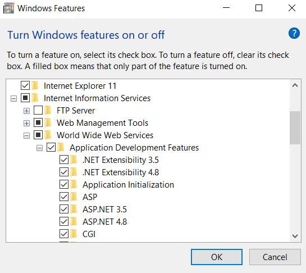This screenshot has width=306, height=273.
Task: Select the CGI label
Action: [x=89, y=234]
